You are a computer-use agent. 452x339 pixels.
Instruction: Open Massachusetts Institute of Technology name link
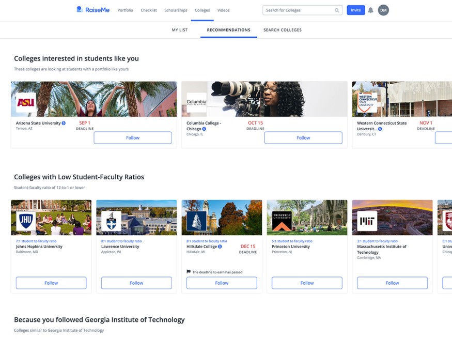382,250
